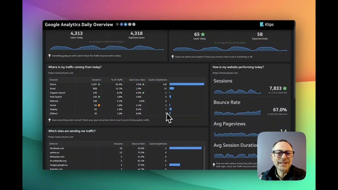Screen dimensions: 338x190
Task: Click orange dot beside Social sessions
Action: tap(99, 105)
